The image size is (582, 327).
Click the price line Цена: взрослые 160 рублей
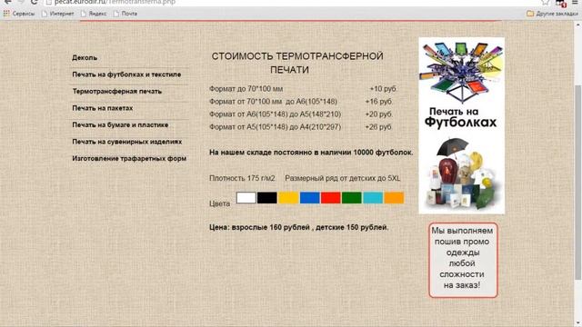pyautogui.click(x=299, y=227)
